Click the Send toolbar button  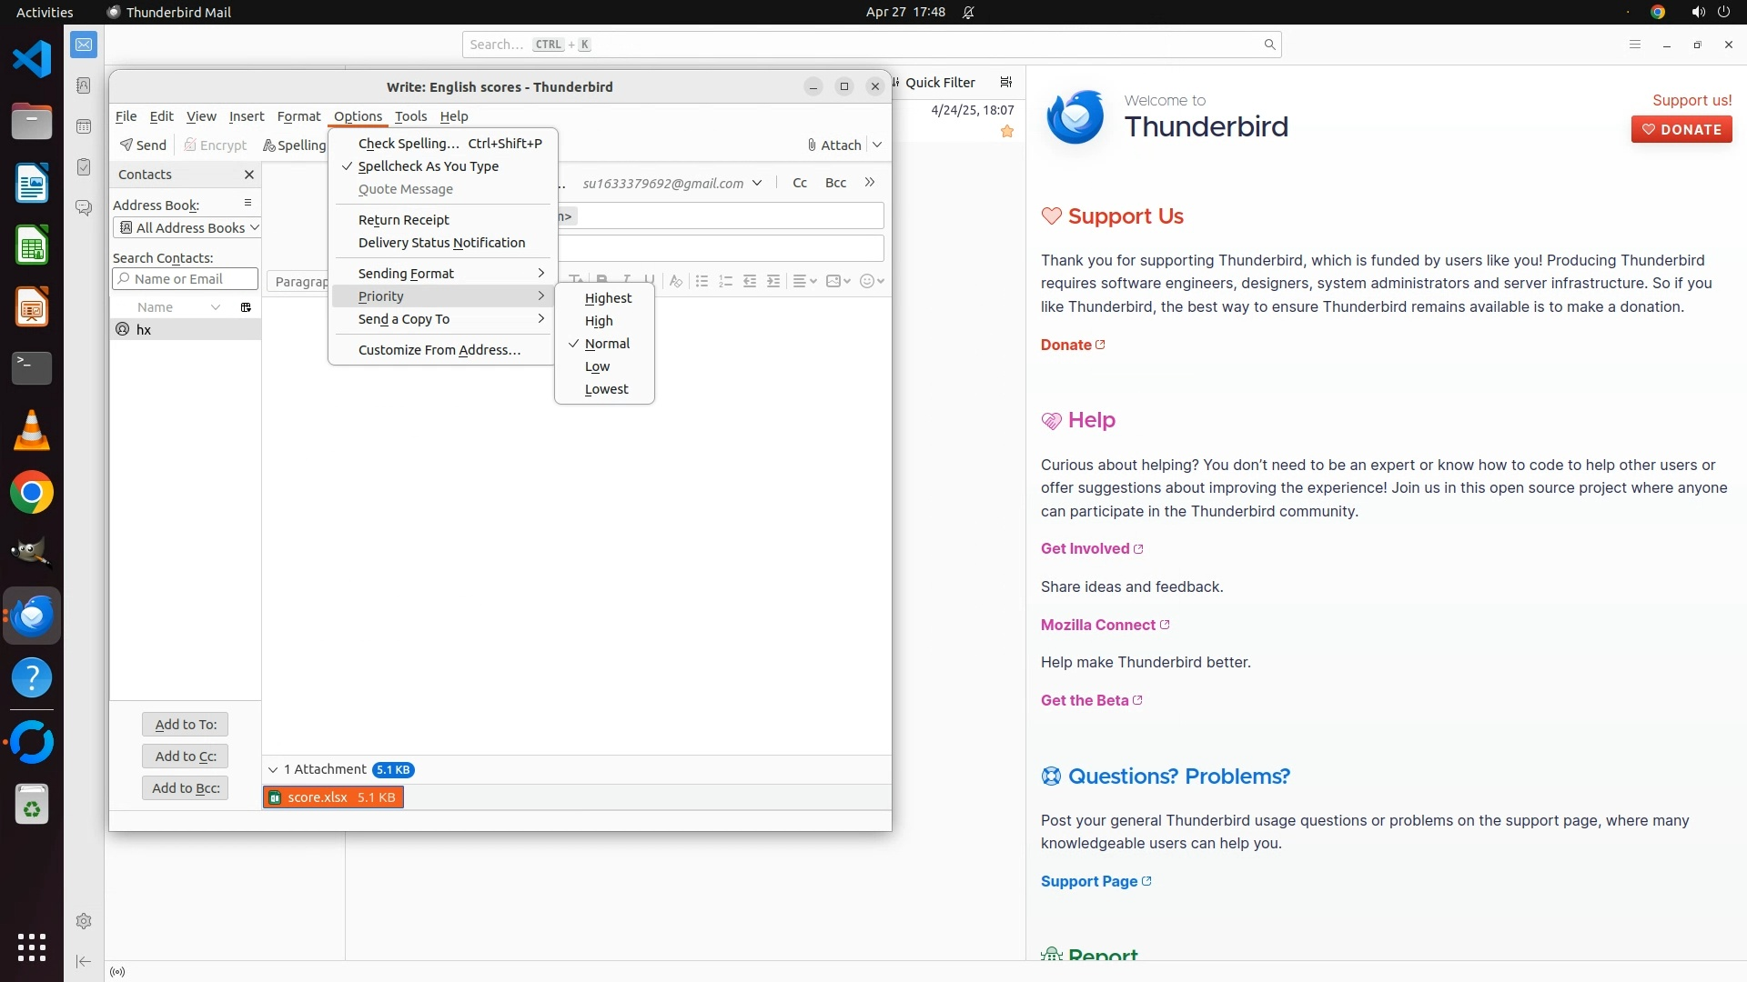point(143,145)
